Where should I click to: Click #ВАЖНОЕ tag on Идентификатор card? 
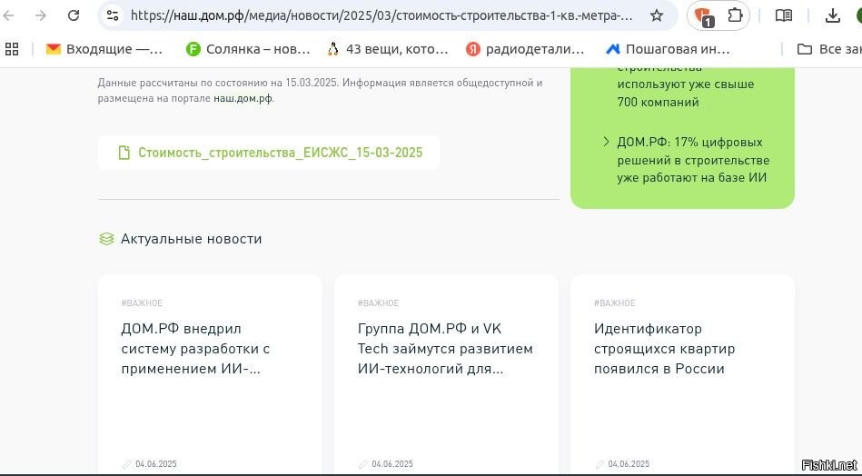[x=615, y=303]
